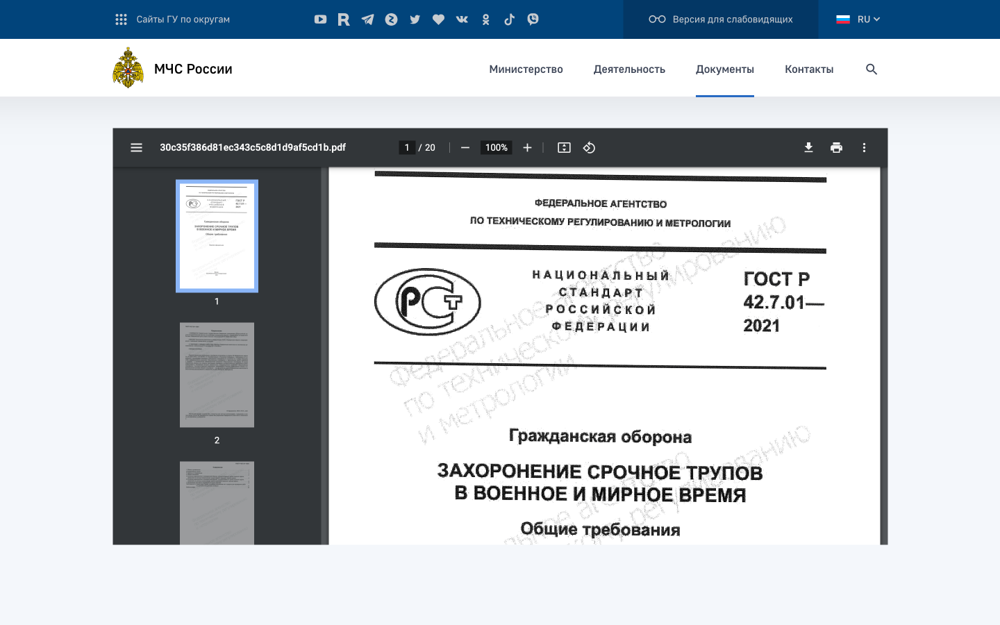Viewport: 1000px width, 625px height.
Task: Toggle the PDF sidebar menu icon
Action: pyautogui.click(x=136, y=147)
